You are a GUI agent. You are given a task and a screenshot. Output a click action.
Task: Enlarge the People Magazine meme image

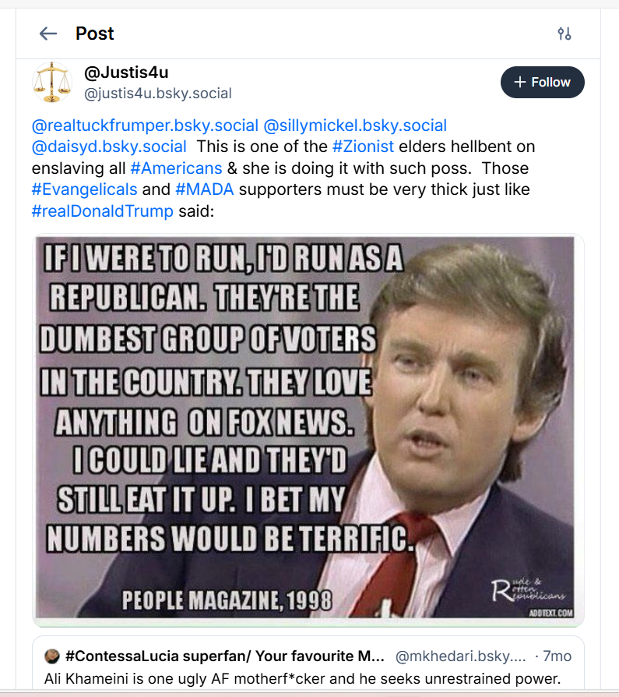coord(308,430)
